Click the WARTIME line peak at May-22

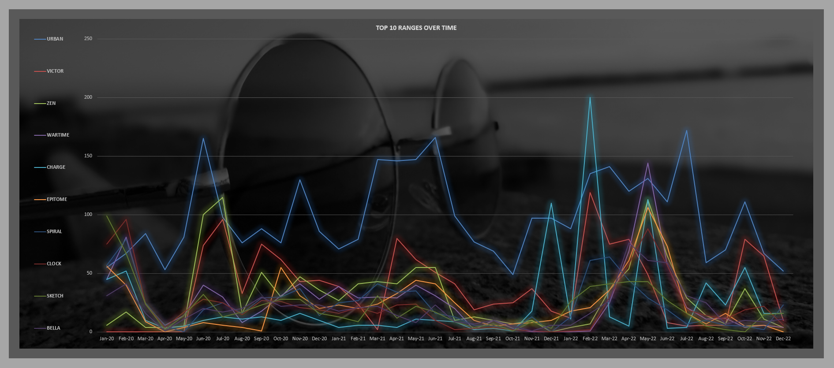(x=648, y=163)
